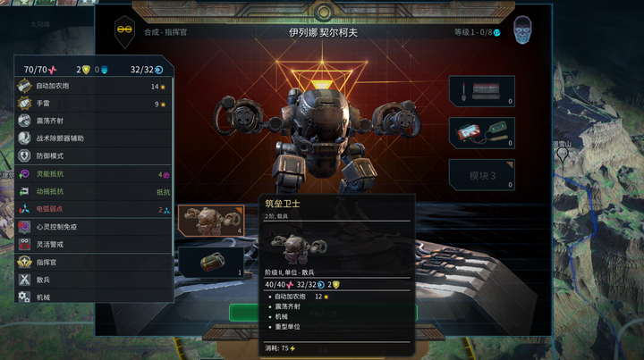Open the faction emblem shield icon
The image size is (644, 360).
pyautogui.click(x=125, y=31)
